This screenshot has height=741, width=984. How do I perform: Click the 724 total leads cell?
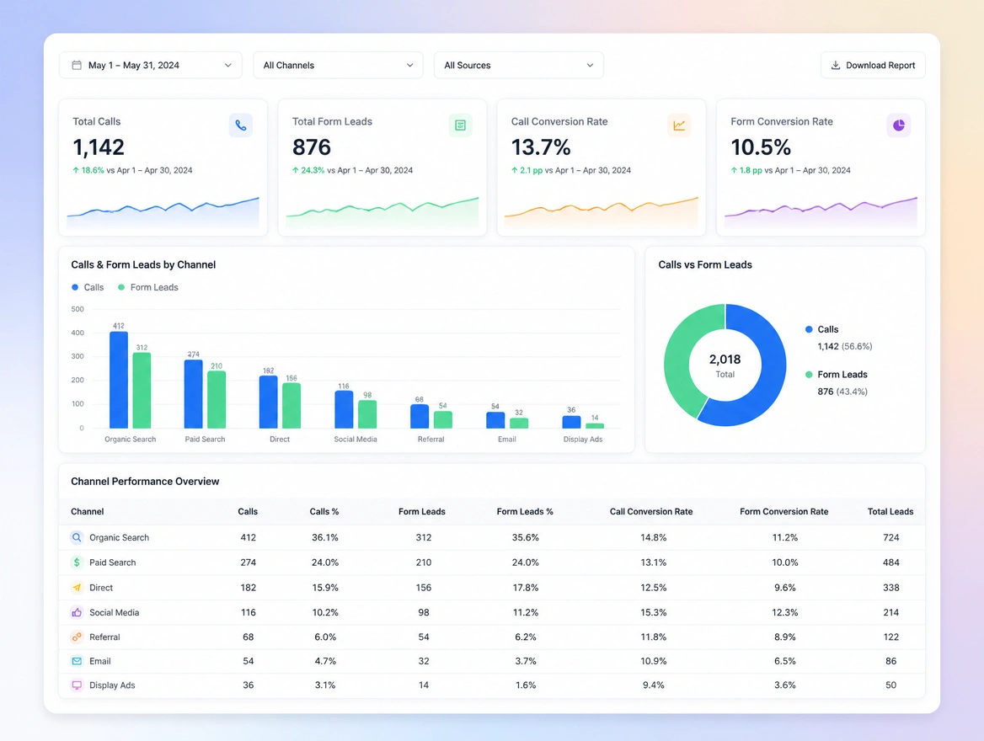(891, 538)
